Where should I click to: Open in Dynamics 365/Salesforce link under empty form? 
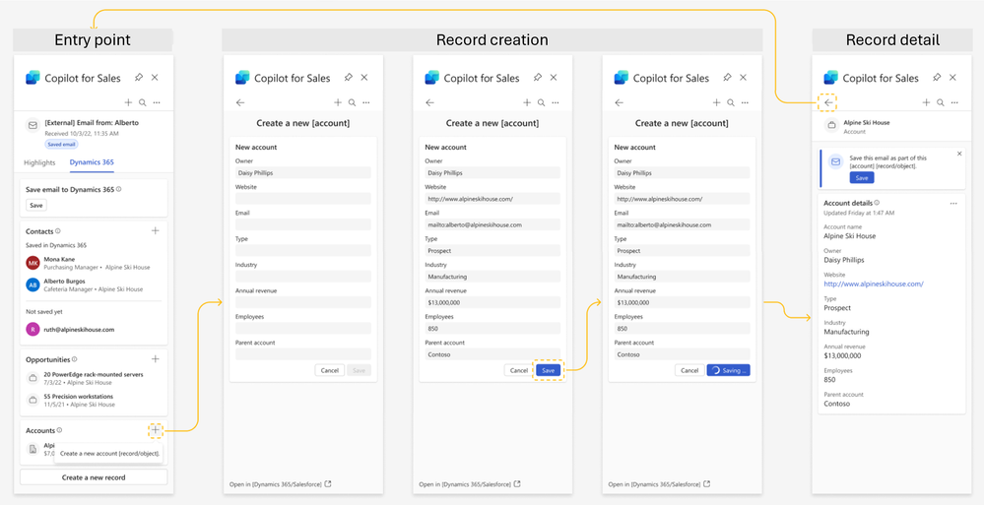click(281, 484)
